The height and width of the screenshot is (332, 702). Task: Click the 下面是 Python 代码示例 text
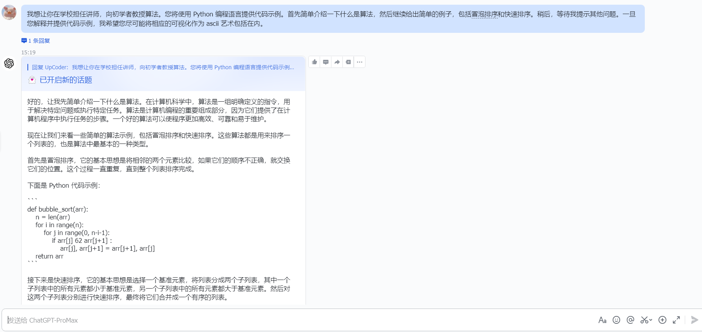click(63, 185)
